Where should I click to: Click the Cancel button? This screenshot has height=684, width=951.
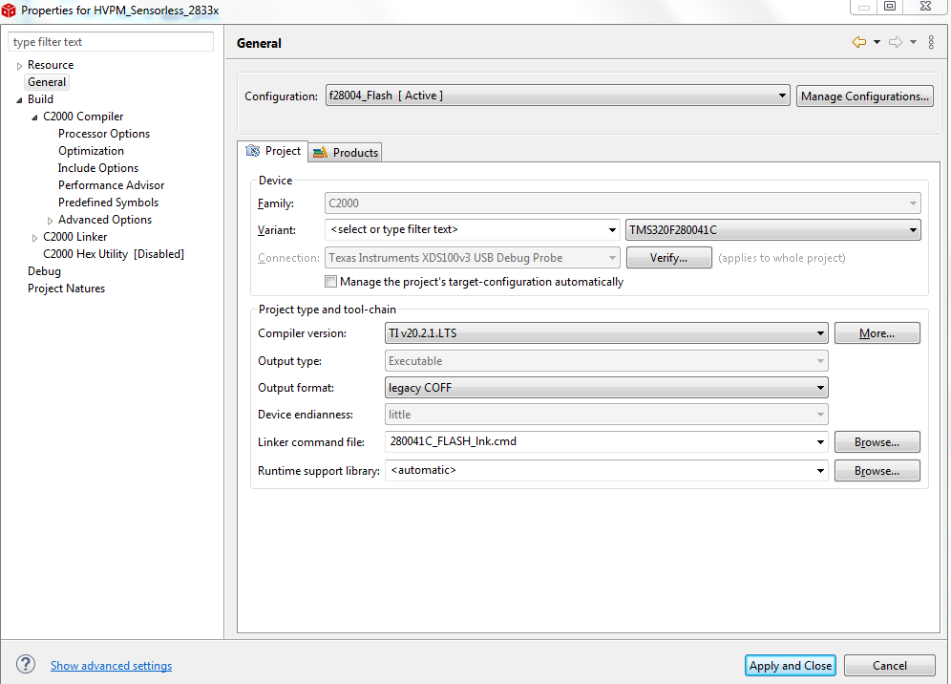889,665
